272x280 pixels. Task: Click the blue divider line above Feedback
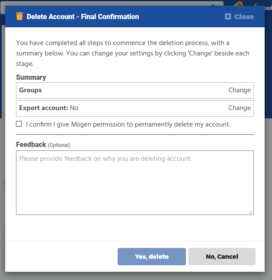(134, 134)
